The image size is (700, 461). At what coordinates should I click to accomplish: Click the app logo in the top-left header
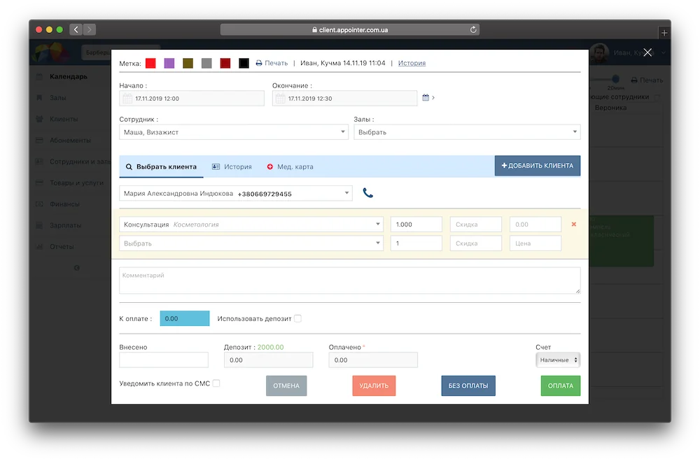52,52
